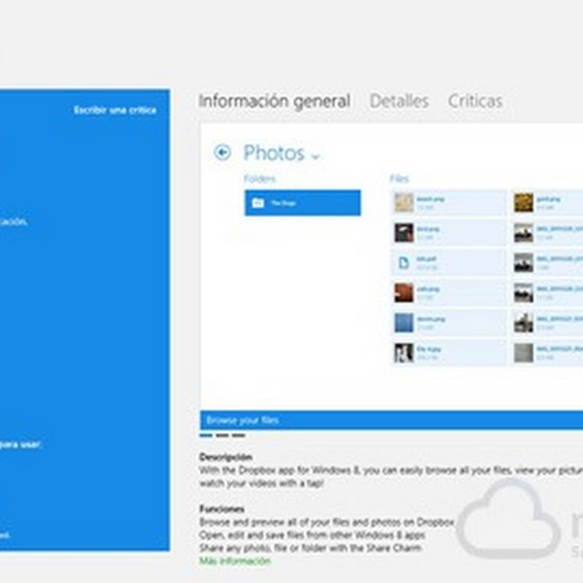Click the Descripción heading
The image size is (583, 583).
226,457
